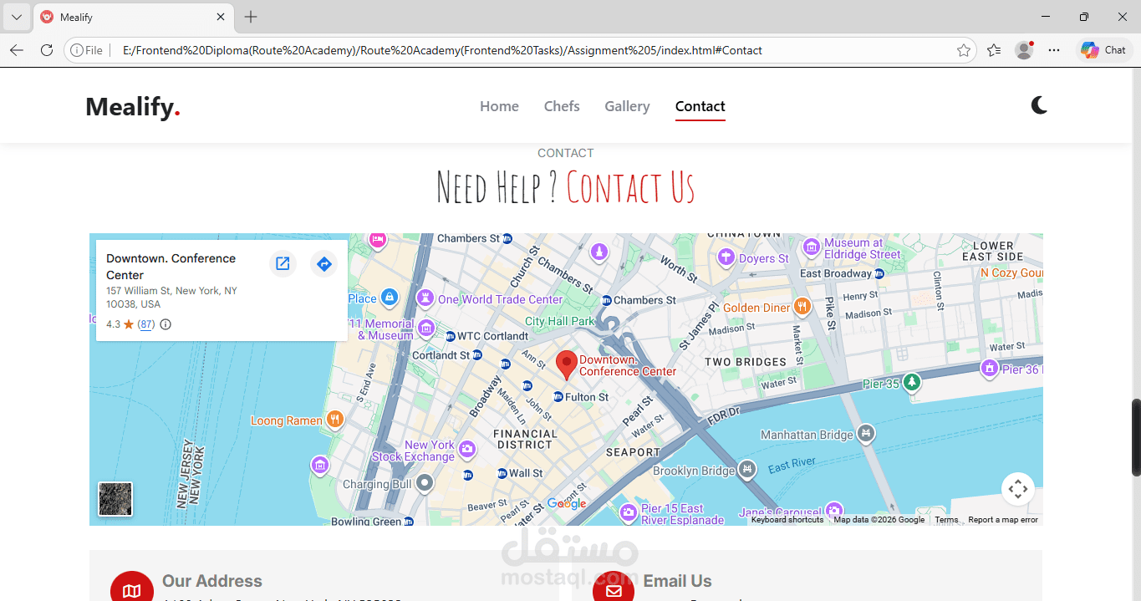Click the browser back arrow
The width and height of the screenshot is (1141, 601).
click(17, 50)
